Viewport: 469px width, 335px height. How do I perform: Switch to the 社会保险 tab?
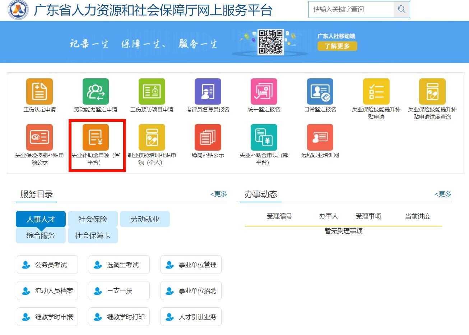pos(93,219)
